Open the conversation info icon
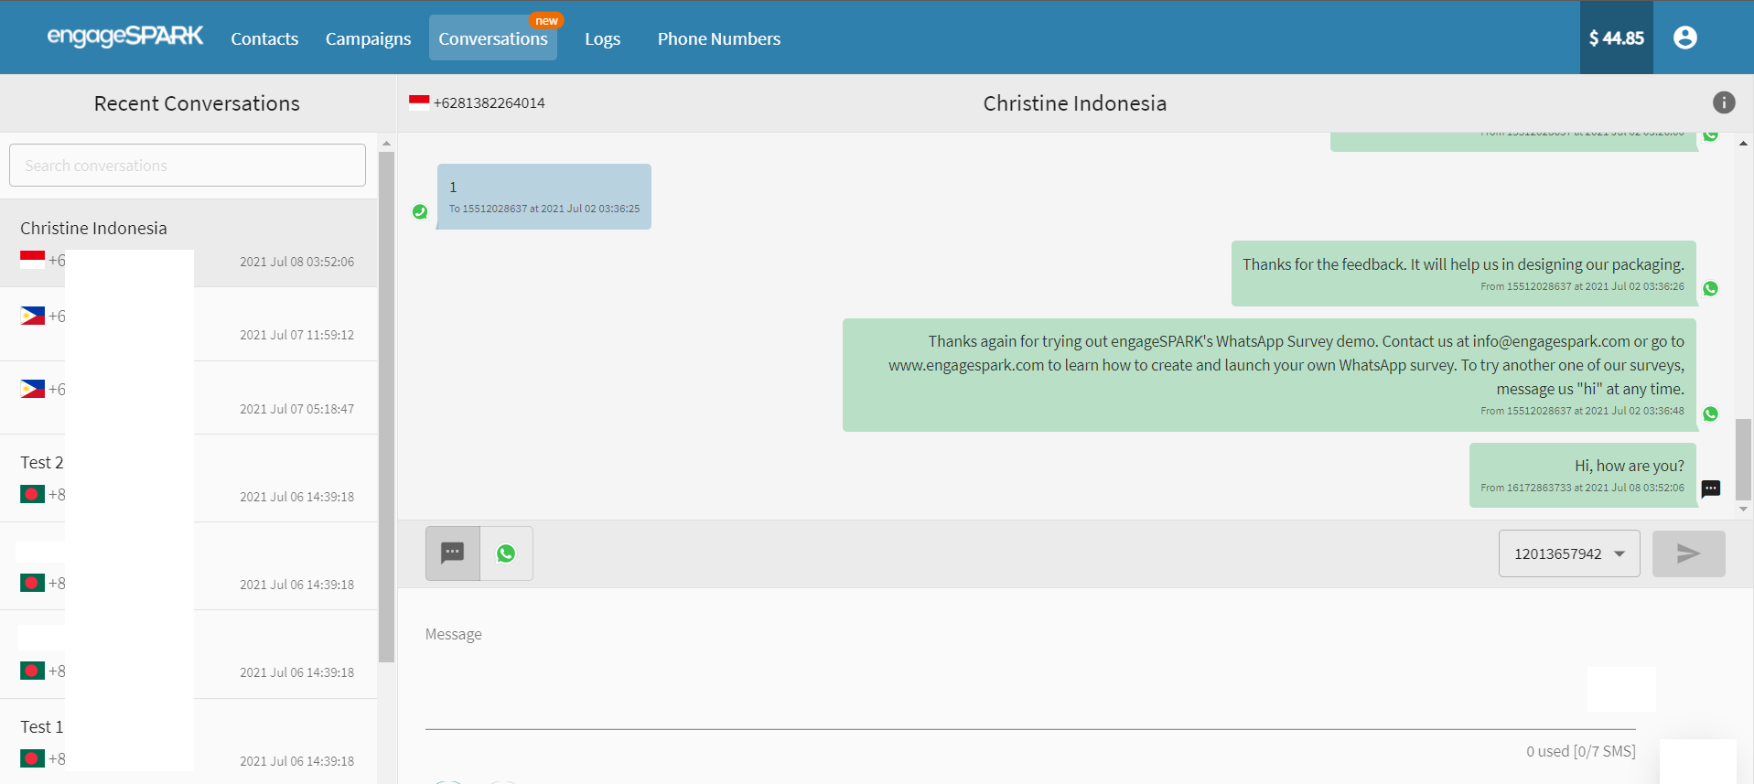This screenshot has width=1754, height=784. (1723, 102)
